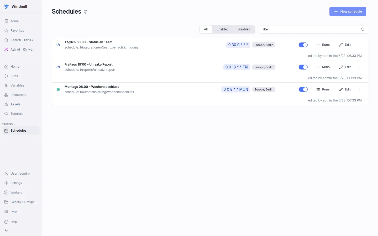Viewport: 378px width, 236px height.
Task: Click the magnifier icon in the filter field
Action: pos(363,29)
